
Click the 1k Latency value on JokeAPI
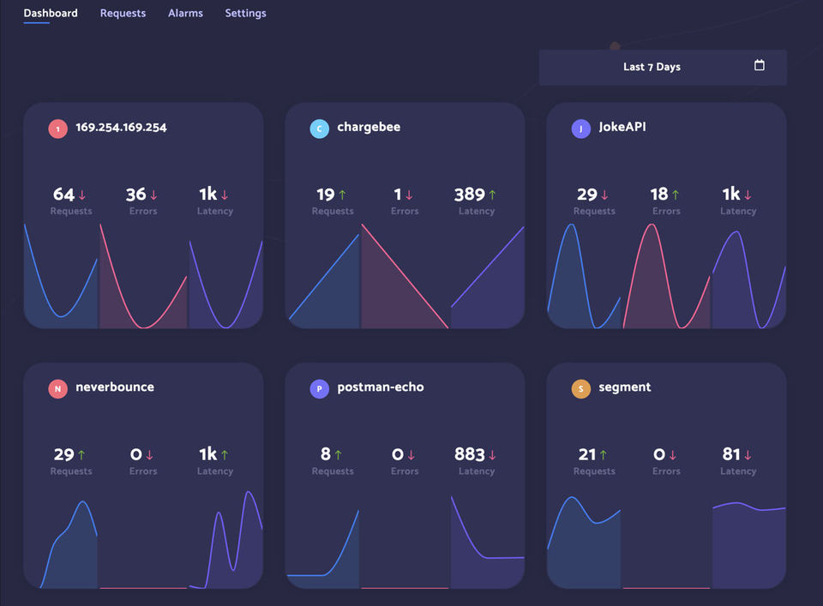point(731,194)
